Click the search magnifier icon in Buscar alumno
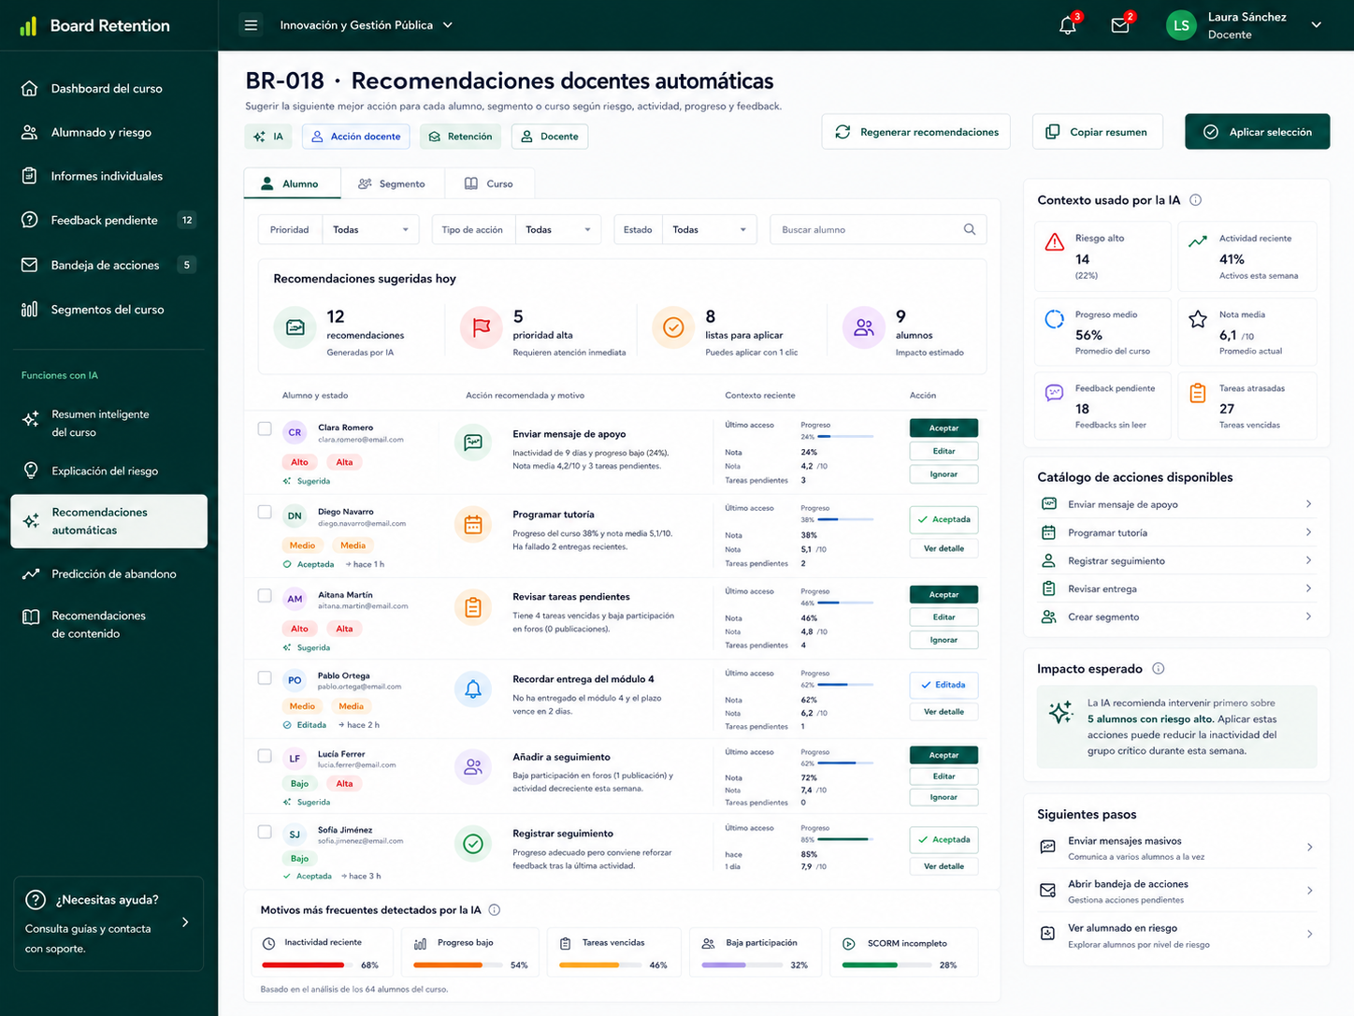 pos(970,229)
